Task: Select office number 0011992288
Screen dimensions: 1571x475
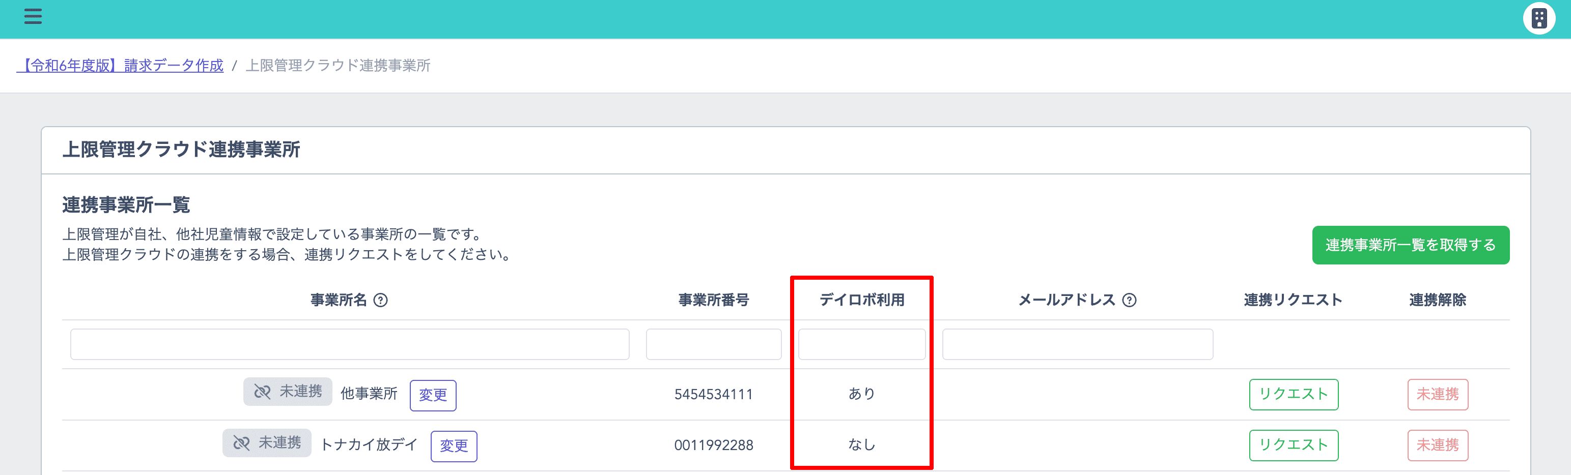Action: 714,446
